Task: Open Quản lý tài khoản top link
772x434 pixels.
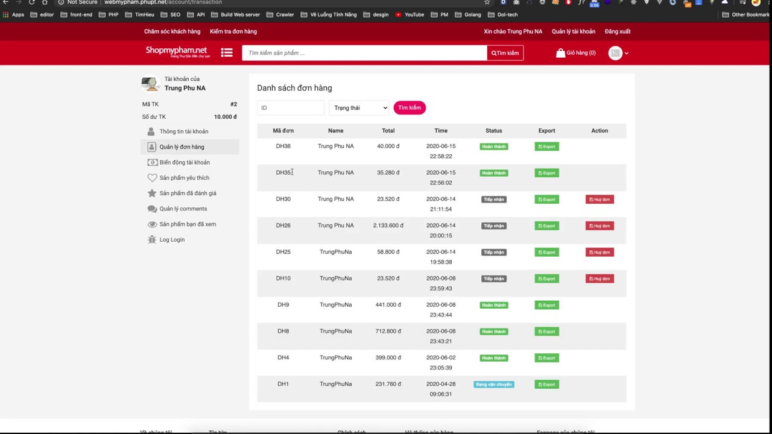Action: tap(574, 31)
